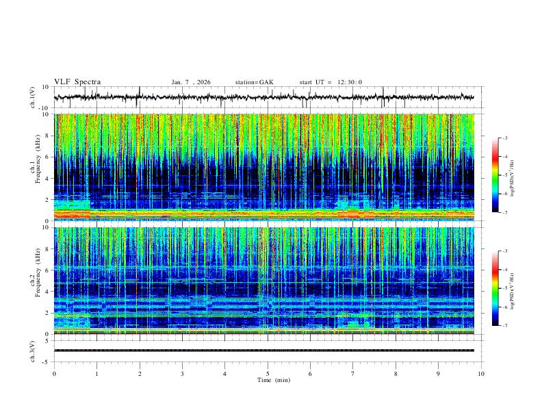Click time axis tick label "6"
542x419 pixels.
tap(311, 374)
